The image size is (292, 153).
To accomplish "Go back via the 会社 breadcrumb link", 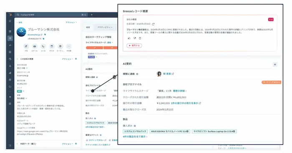I will point(20,22).
